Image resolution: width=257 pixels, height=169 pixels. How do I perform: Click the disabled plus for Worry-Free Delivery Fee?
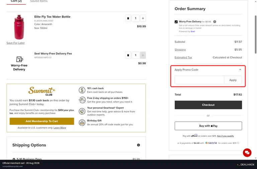pos(143,55)
